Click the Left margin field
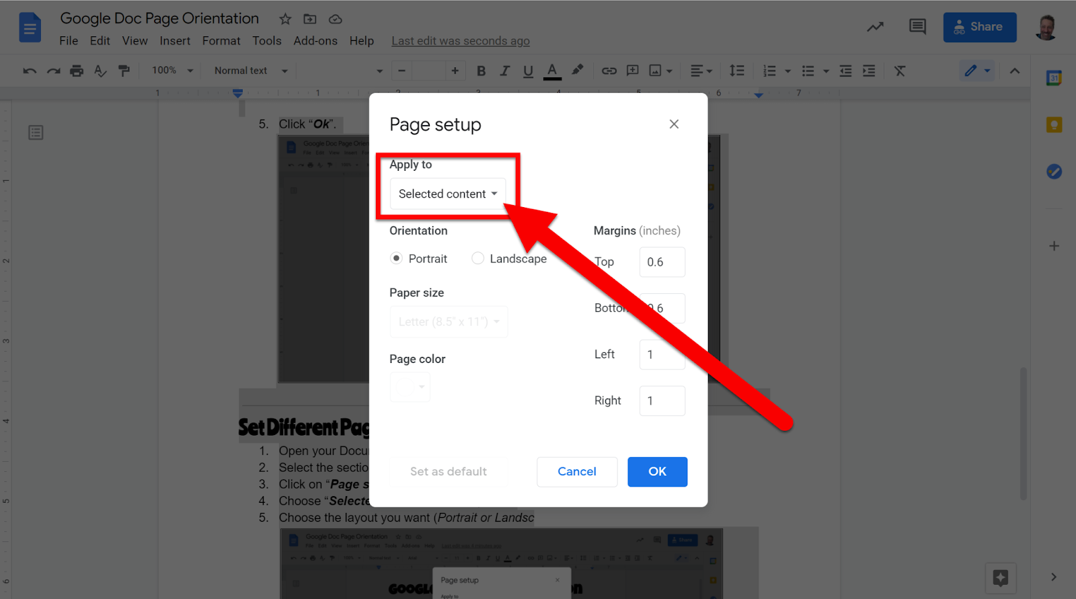 pos(662,354)
